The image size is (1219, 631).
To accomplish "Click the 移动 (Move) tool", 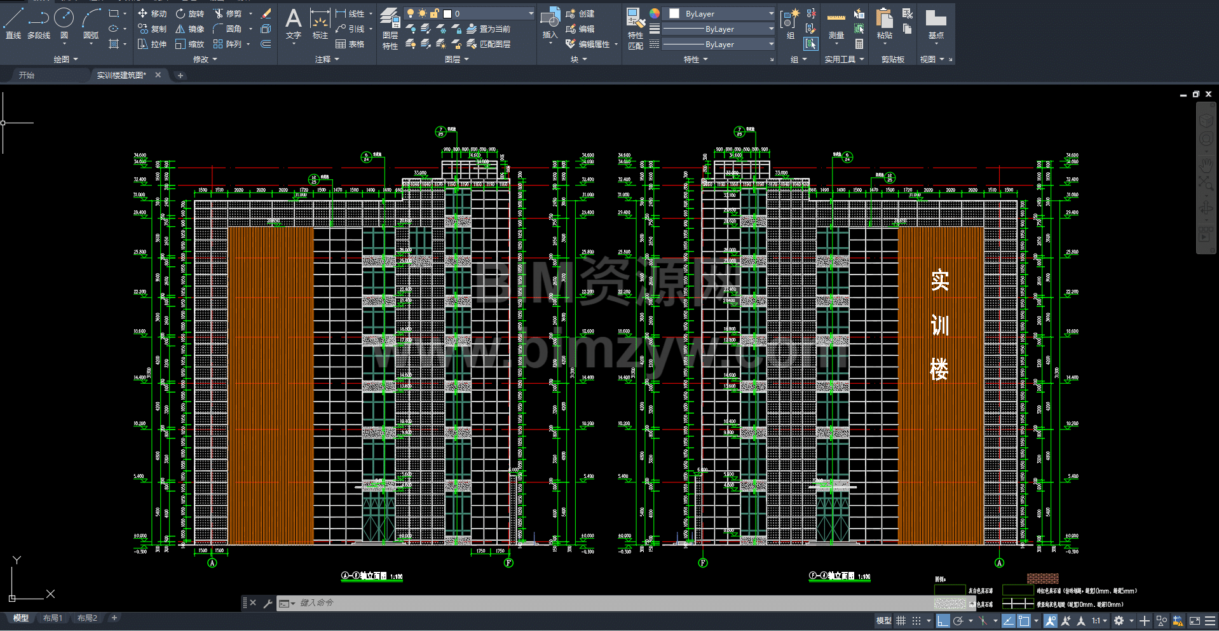I will pyautogui.click(x=152, y=13).
